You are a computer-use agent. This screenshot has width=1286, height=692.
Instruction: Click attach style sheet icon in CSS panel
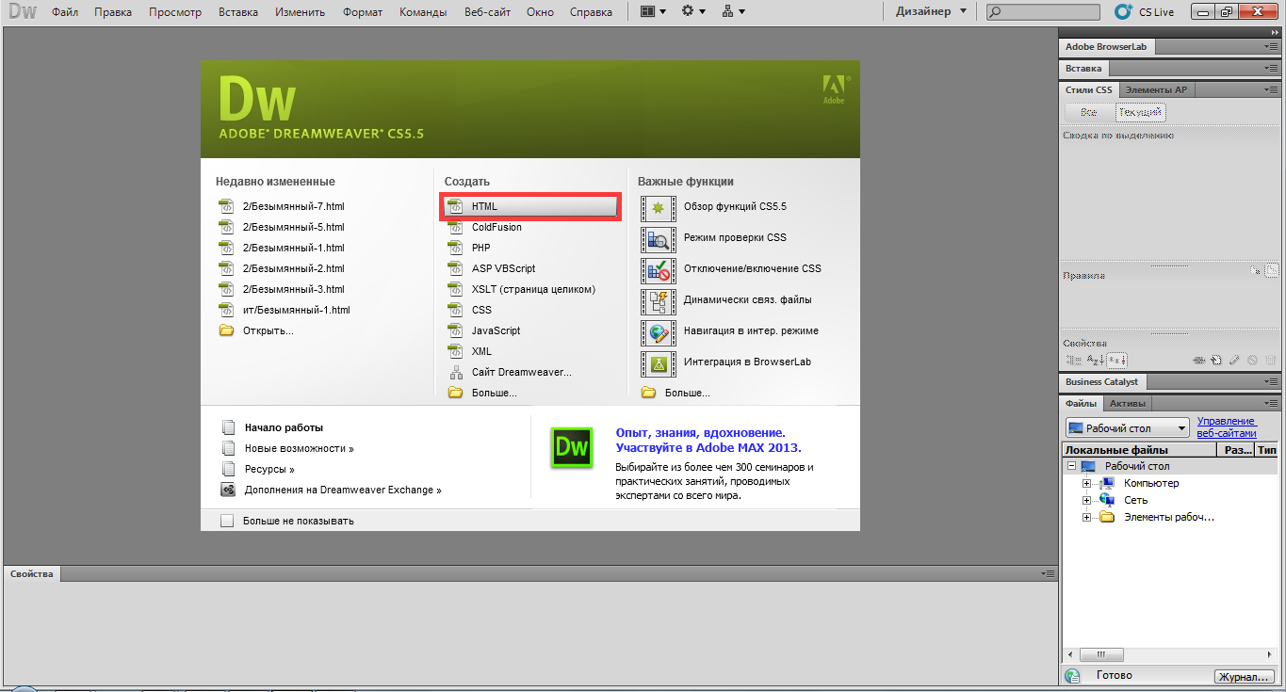coord(1200,360)
